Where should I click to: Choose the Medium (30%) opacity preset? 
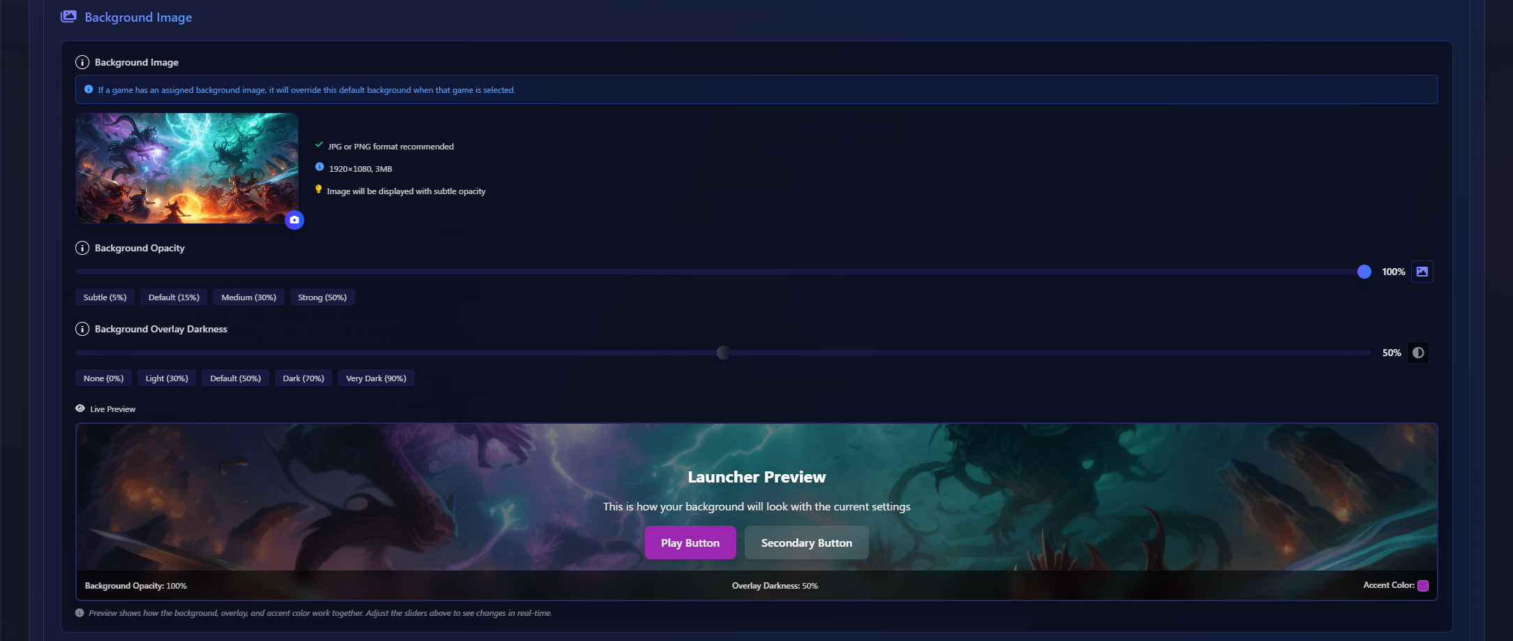coord(248,297)
